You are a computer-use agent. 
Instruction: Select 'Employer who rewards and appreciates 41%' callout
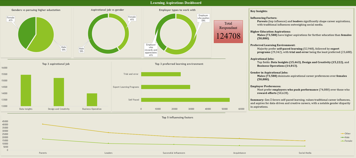click(151, 50)
